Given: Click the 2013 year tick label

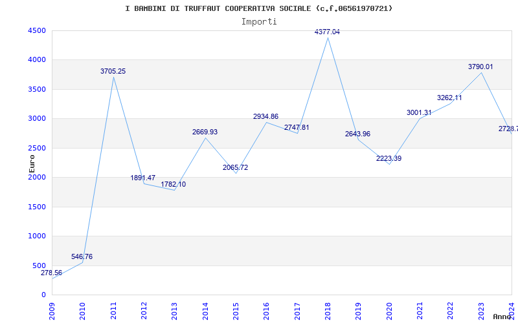Looking at the screenshot, I should click(175, 311).
